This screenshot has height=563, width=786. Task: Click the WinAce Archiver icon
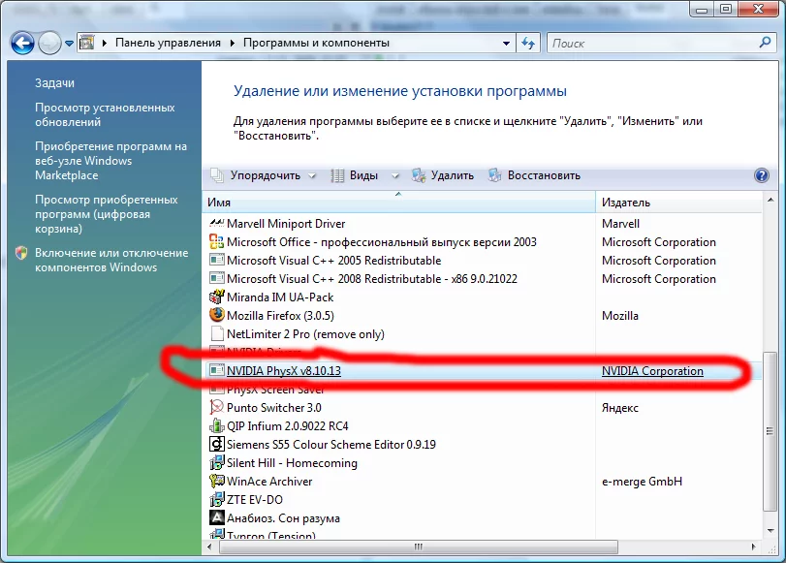[216, 481]
